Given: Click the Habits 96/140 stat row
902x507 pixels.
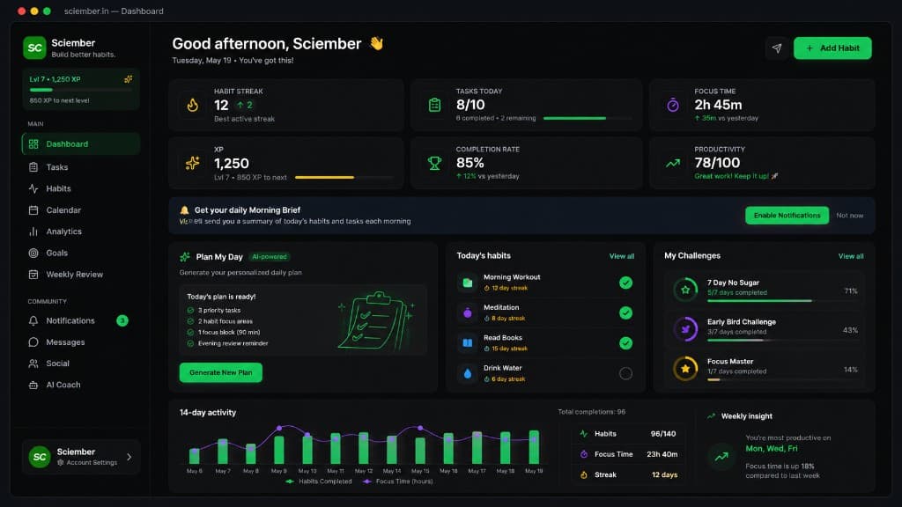Looking at the screenshot, I should pos(630,434).
